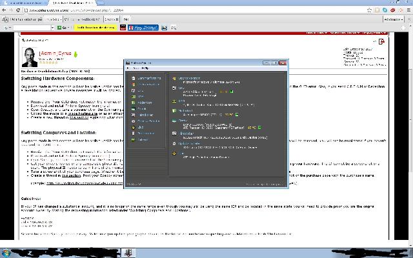Bookmark page with the star icon

coord(370,10)
